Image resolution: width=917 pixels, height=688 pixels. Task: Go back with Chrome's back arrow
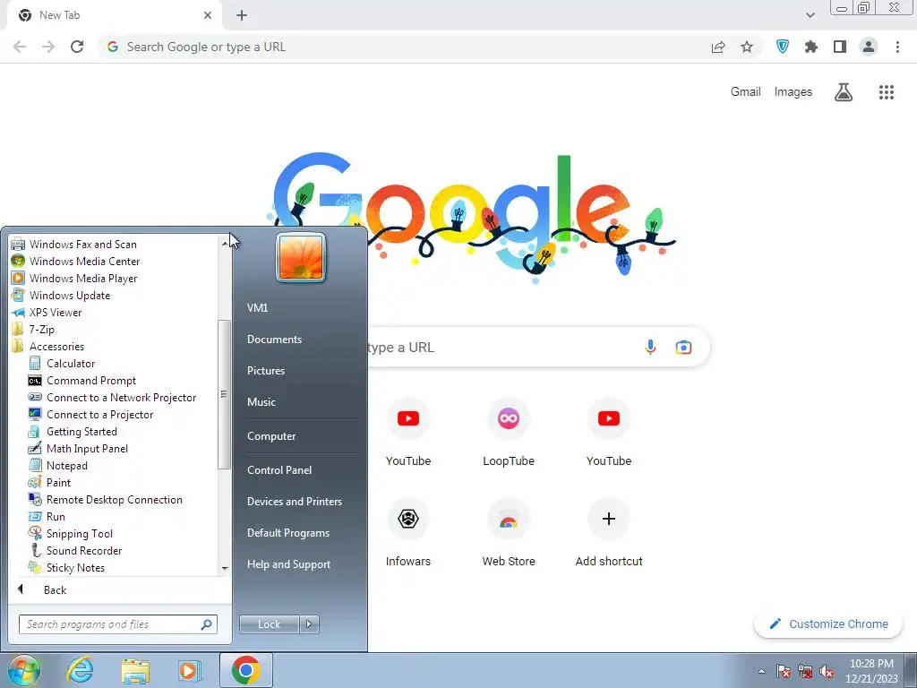click(20, 47)
